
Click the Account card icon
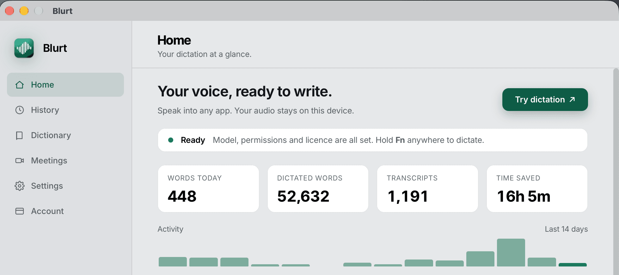(20, 211)
